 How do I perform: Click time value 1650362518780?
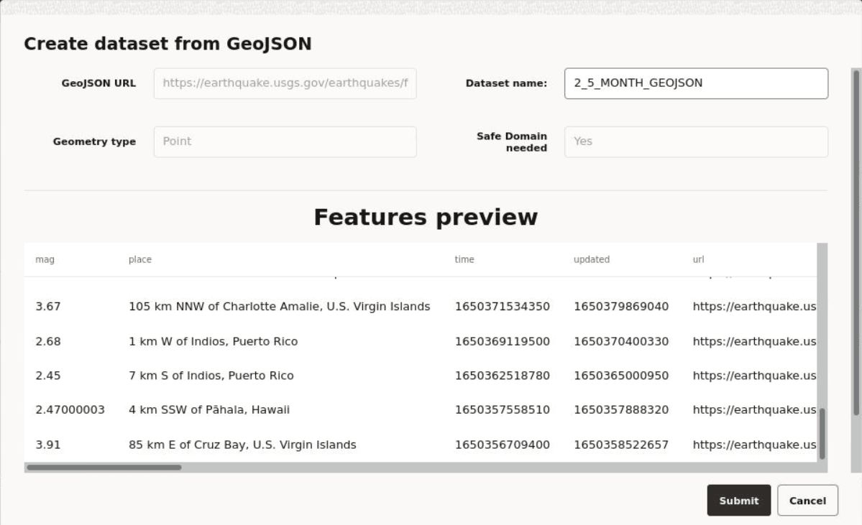(x=502, y=376)
